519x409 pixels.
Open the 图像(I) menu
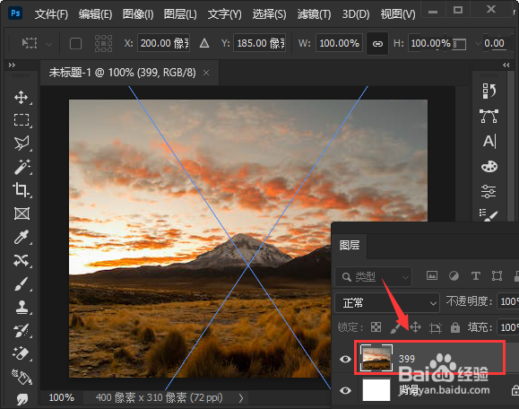[138, 14]
